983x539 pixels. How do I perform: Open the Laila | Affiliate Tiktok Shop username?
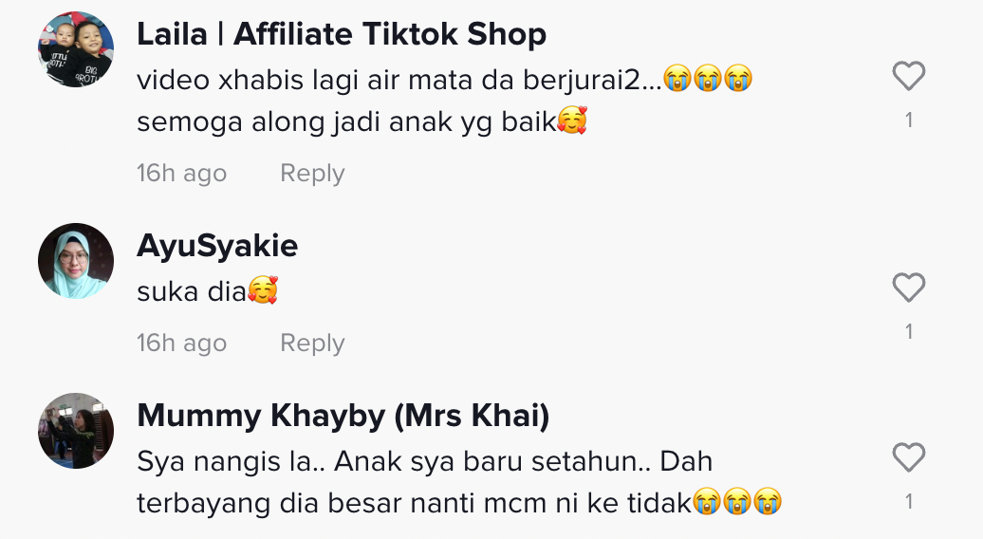pos(342,34)
